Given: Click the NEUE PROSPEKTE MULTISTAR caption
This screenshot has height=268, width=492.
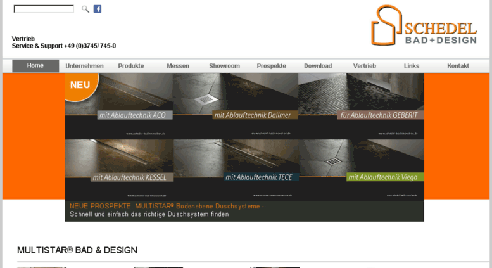Looking at the screenshot, I should [167, 206].
